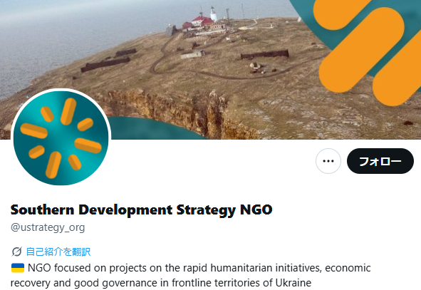The width and height of the screenshot is (421, 290).
Task: Click the rocky cliff edge in banner photo
Action: click(x=175, y=110)
